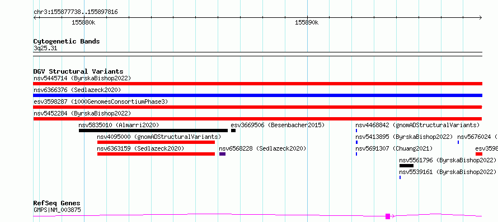Image resolution: width=498 pixels, height=222 pixels.
Task: Open nsv4468842 (gnomADStructuralVariants) label
Action: [417, 125]
